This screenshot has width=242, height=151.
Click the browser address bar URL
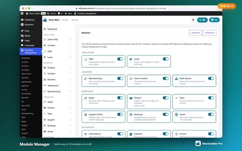[121, 8]
